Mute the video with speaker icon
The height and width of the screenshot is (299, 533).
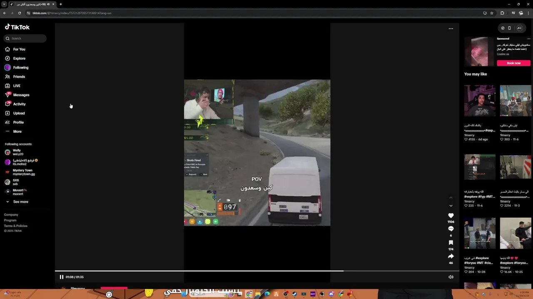[x=451, y=277]
